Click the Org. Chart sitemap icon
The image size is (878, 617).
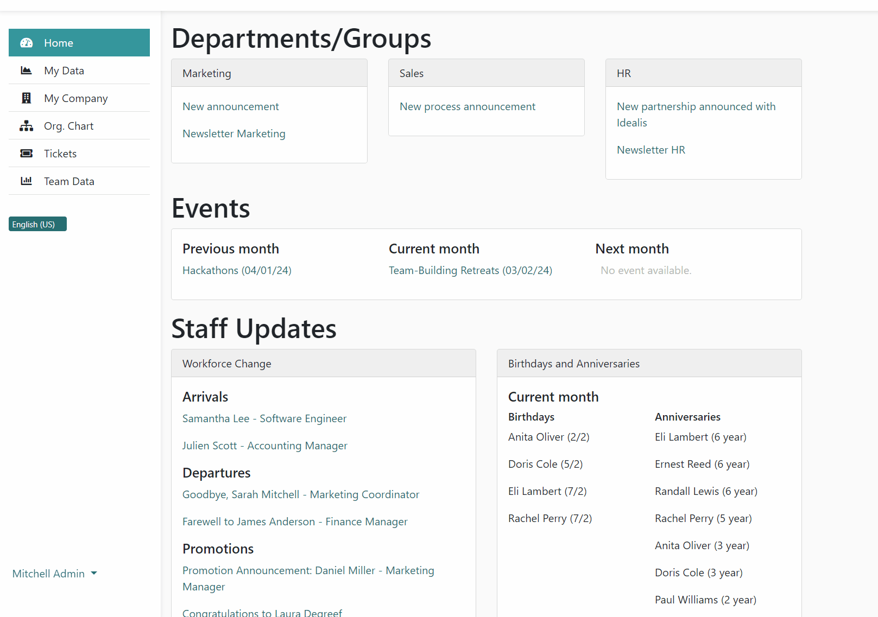[x=26, y=126]
